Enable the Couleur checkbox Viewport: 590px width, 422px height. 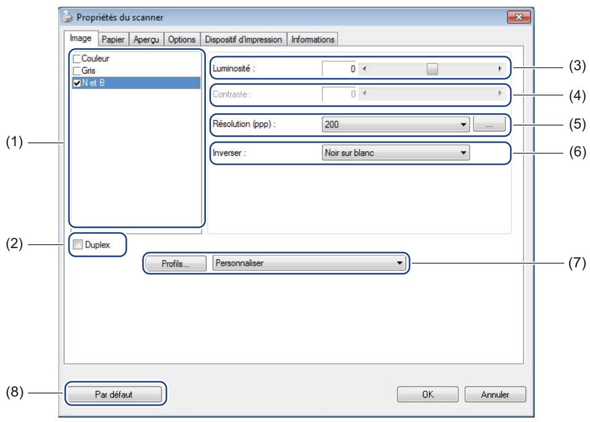coord(77,59)
